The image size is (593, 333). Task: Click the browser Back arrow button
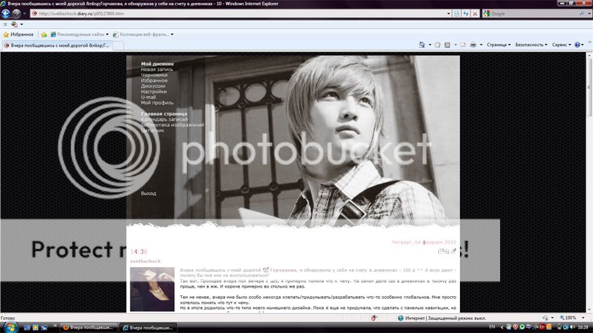(x=7, y=13)
